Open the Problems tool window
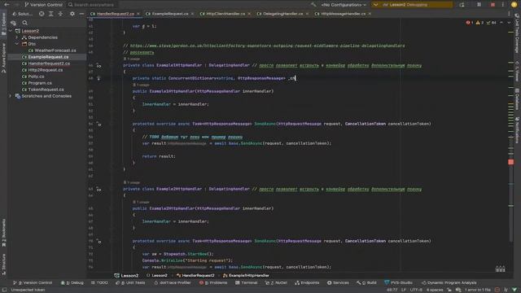Image resolution: width=521 pixels, height=293 pixels. pyautogui.click(x=213, y=282)
